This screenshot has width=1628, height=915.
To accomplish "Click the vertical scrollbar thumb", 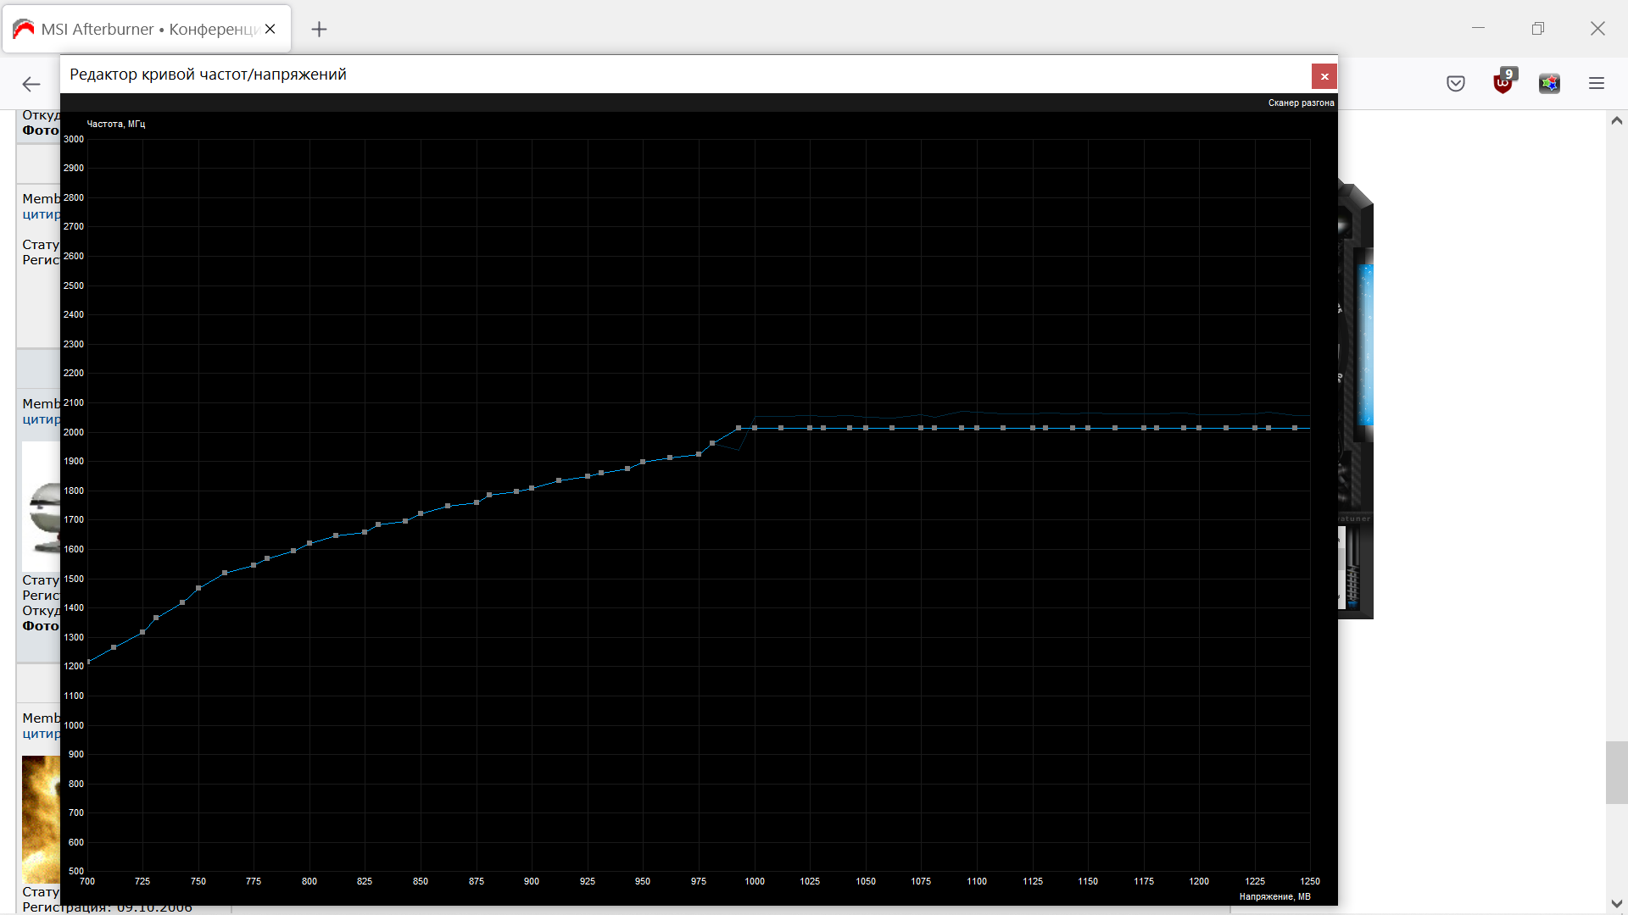I will coord(1616,772).
